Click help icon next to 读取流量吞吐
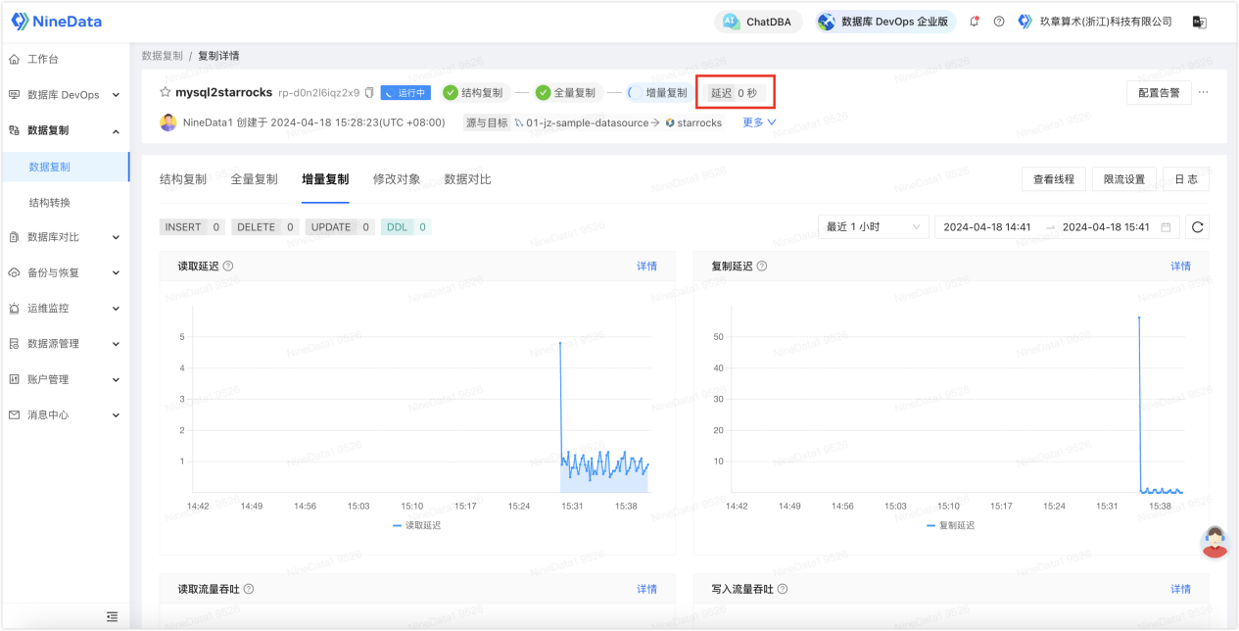Screen dimensions: 1239x631 click(x=249, y=589)
